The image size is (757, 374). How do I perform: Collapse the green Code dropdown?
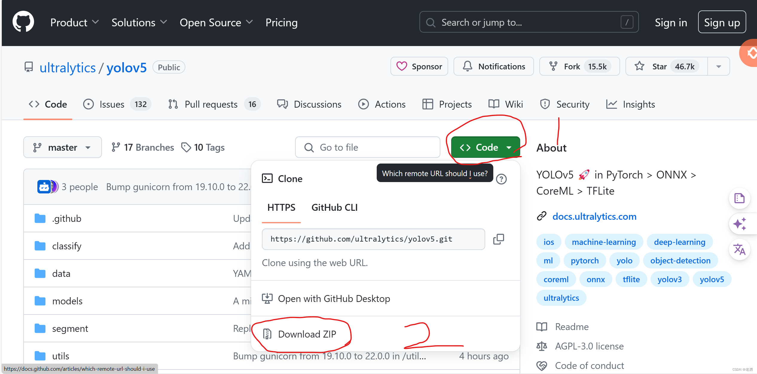(x=486, y=147)
